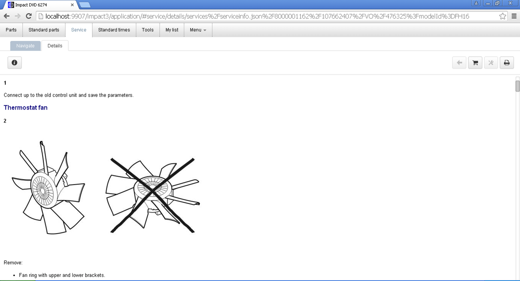Click the 'Remove:' text
The image size is (520, 281).
coord(13,263)
